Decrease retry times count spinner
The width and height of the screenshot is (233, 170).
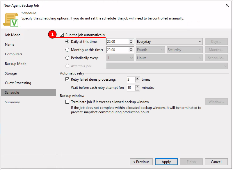tap(137, 81)
